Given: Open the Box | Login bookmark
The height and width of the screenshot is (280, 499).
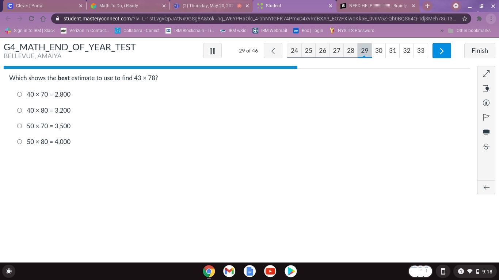Looking at the screenshot, I should click(308, 31).
